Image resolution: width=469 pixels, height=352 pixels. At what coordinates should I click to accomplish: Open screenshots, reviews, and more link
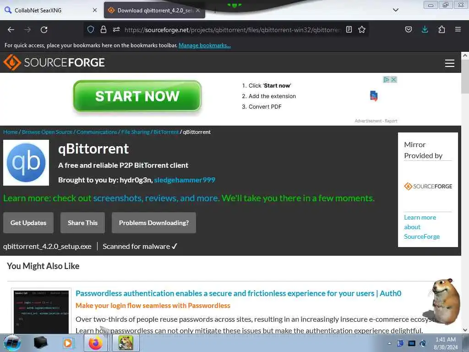coord(156,198)
